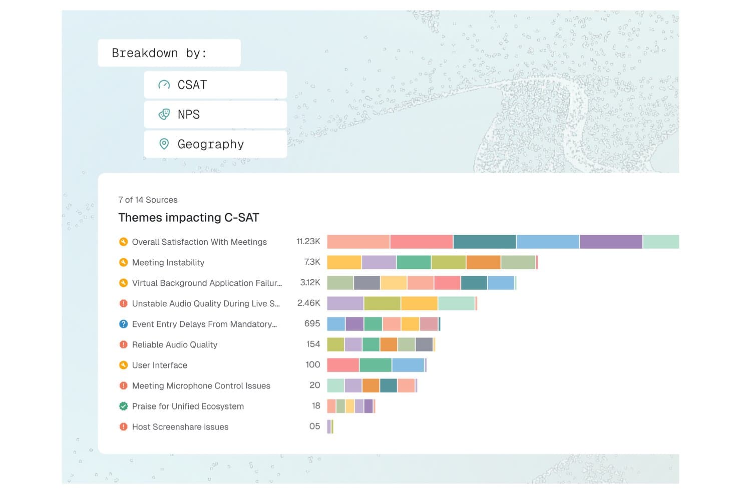Viewport: 741px width, 494px height.
Task: Open the Overall Satisfaction With Meetings theme
Action: pyautogui.click(x=199, y=242)
